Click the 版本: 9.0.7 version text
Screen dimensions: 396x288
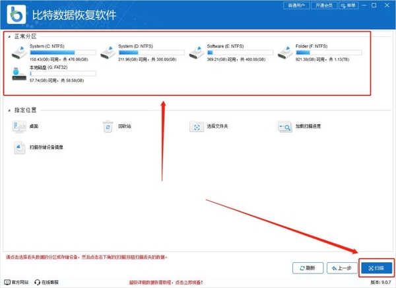pyautogui.click(x=381, y=282)
